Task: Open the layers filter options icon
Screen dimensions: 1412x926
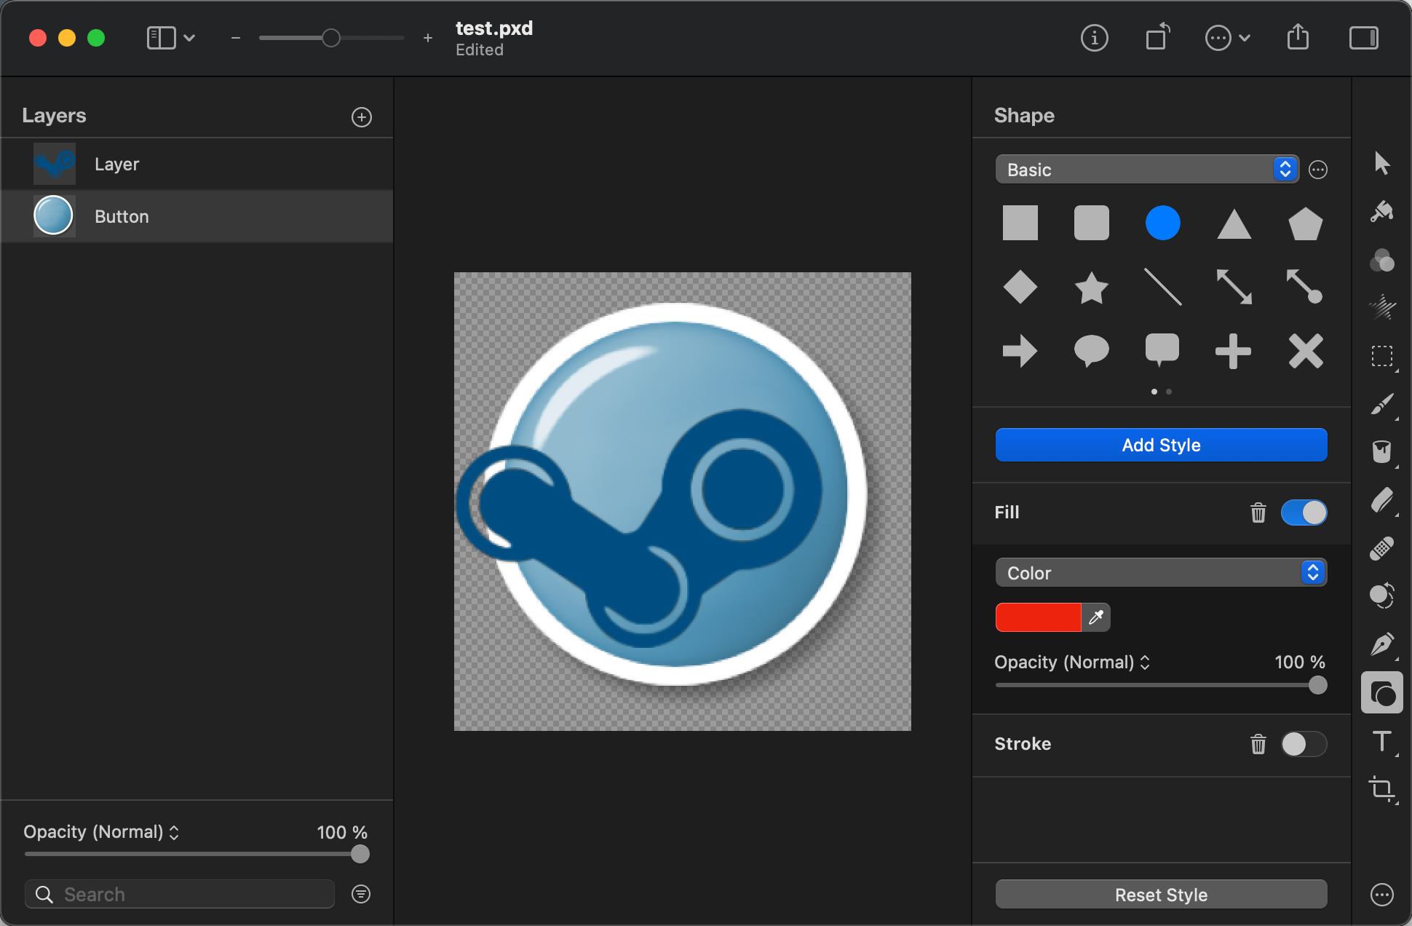Action: pyautogui.click(x=361, y=894)
